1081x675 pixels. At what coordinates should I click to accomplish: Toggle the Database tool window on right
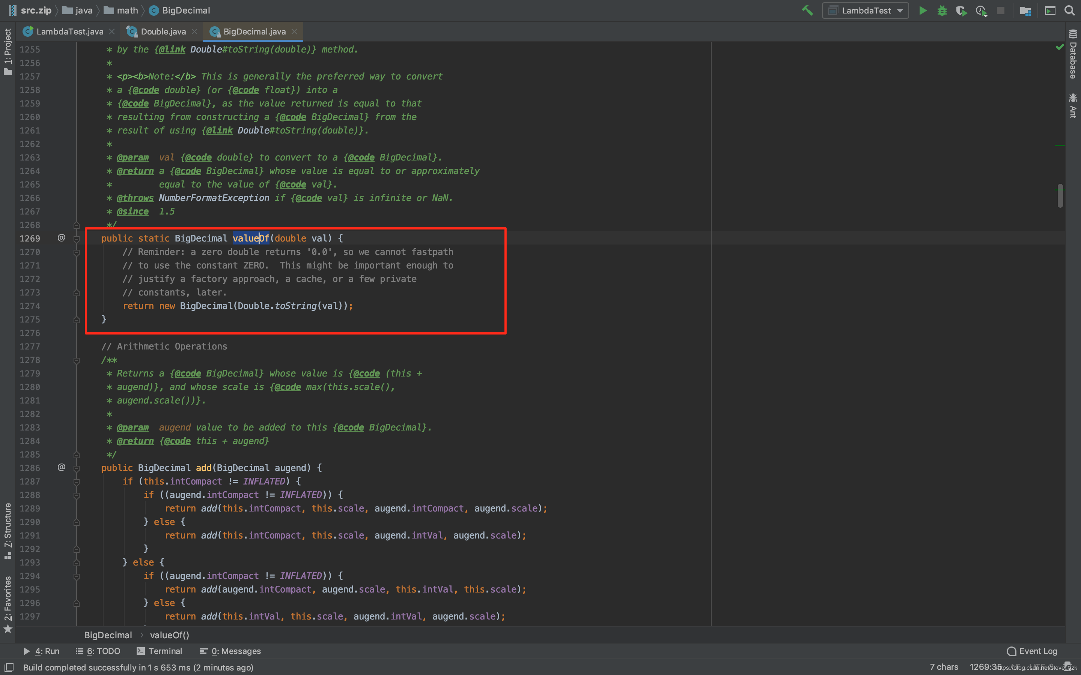(x=1073, y=54)
